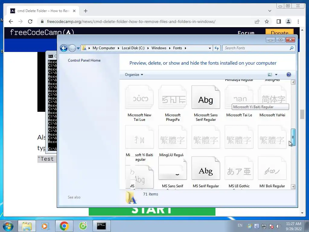
Task: Open the Chrome tab search dropdown
Action: [x=270, y=11]
